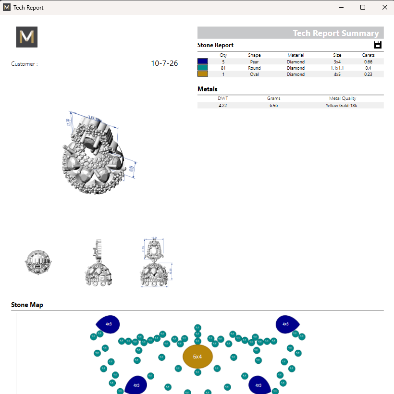The image size is (394, 394).
Task: Click the Pear shape cell
Action: pos(254,62)
